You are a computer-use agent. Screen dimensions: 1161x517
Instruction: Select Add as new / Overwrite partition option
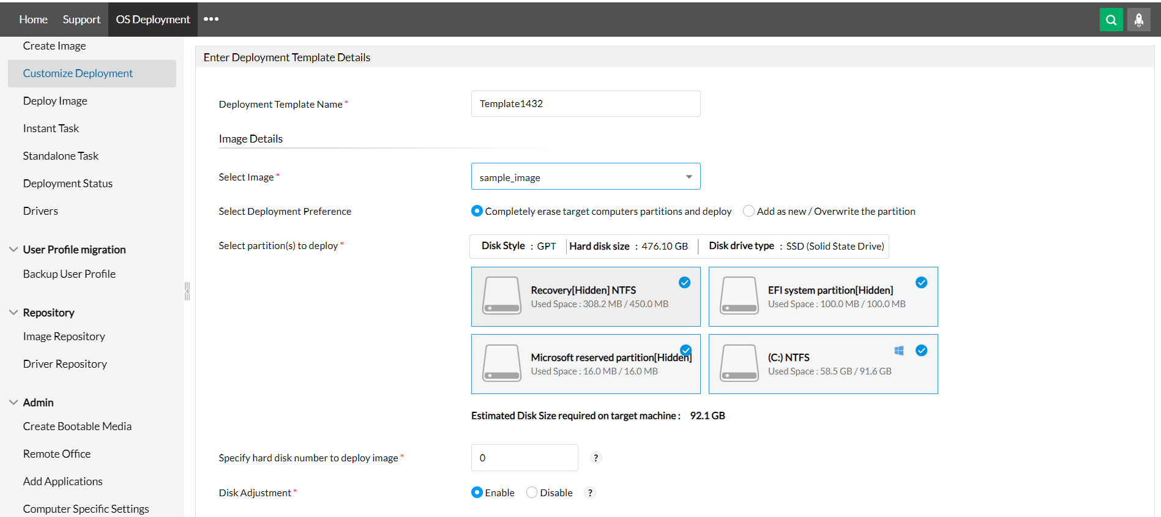click(748, 211)
